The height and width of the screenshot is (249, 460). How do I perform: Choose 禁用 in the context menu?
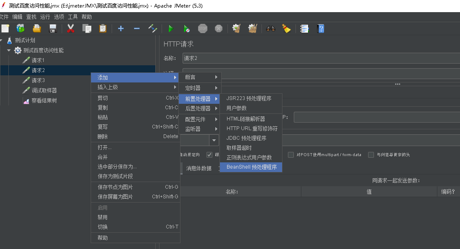[135, 217]
